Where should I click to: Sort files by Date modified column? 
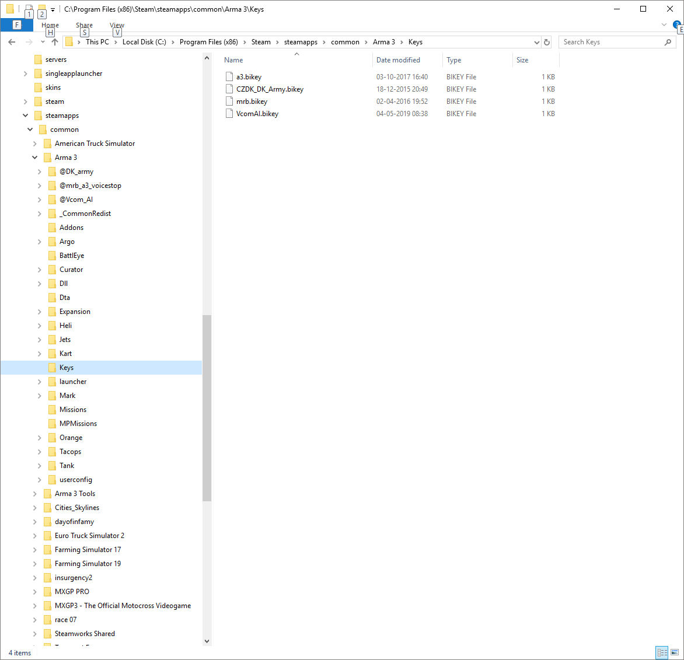[x=398, y=60]
